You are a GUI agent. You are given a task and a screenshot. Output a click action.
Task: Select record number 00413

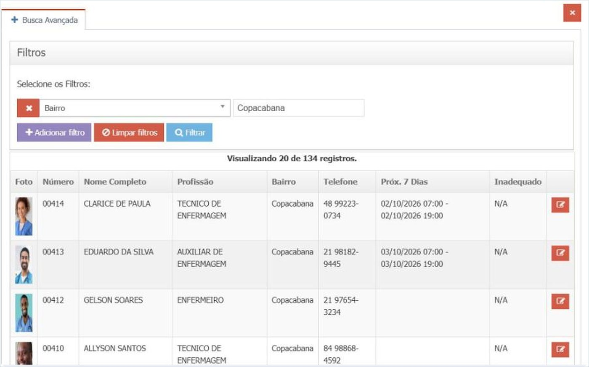53,252
